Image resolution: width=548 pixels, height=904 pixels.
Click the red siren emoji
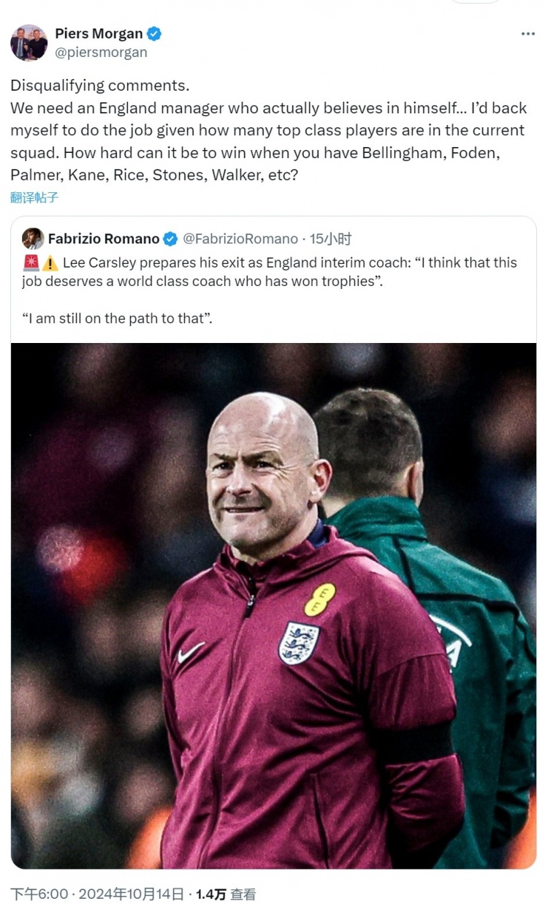pos(31,263)
